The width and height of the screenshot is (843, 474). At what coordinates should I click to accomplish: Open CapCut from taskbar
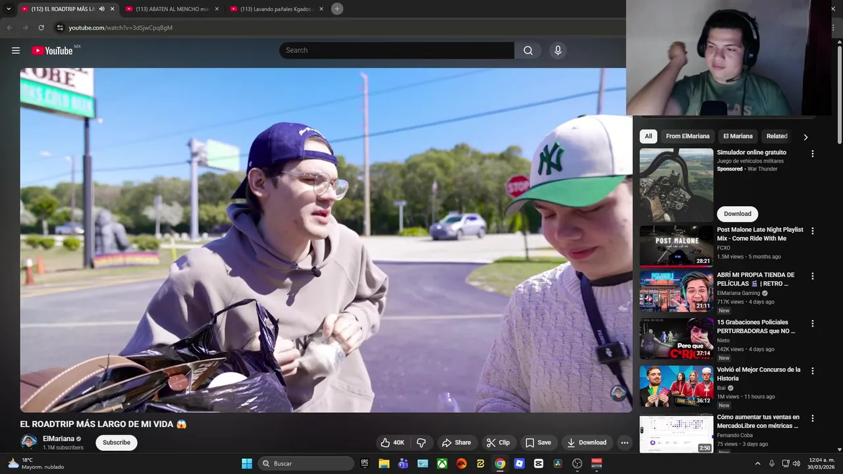[538, 463]
